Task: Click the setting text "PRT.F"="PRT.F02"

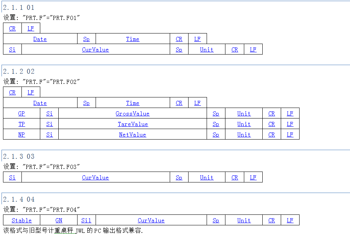Action: tap(51, 82)
